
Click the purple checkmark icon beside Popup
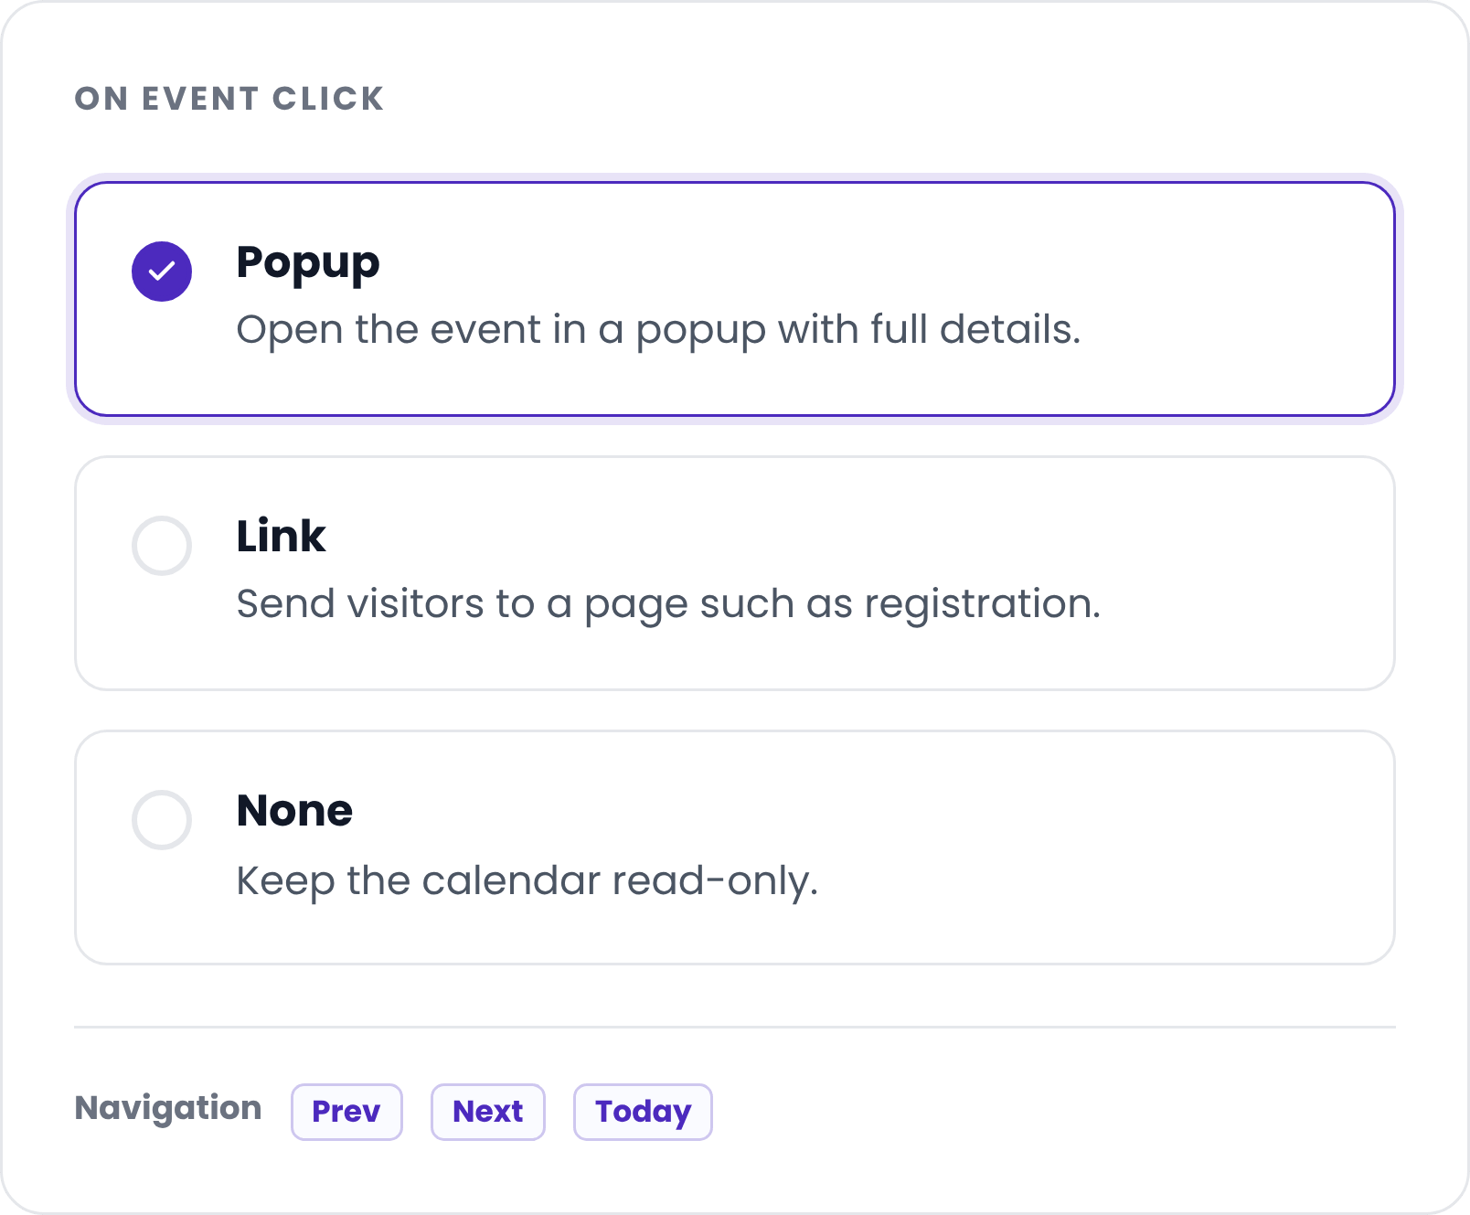(162, 272)
